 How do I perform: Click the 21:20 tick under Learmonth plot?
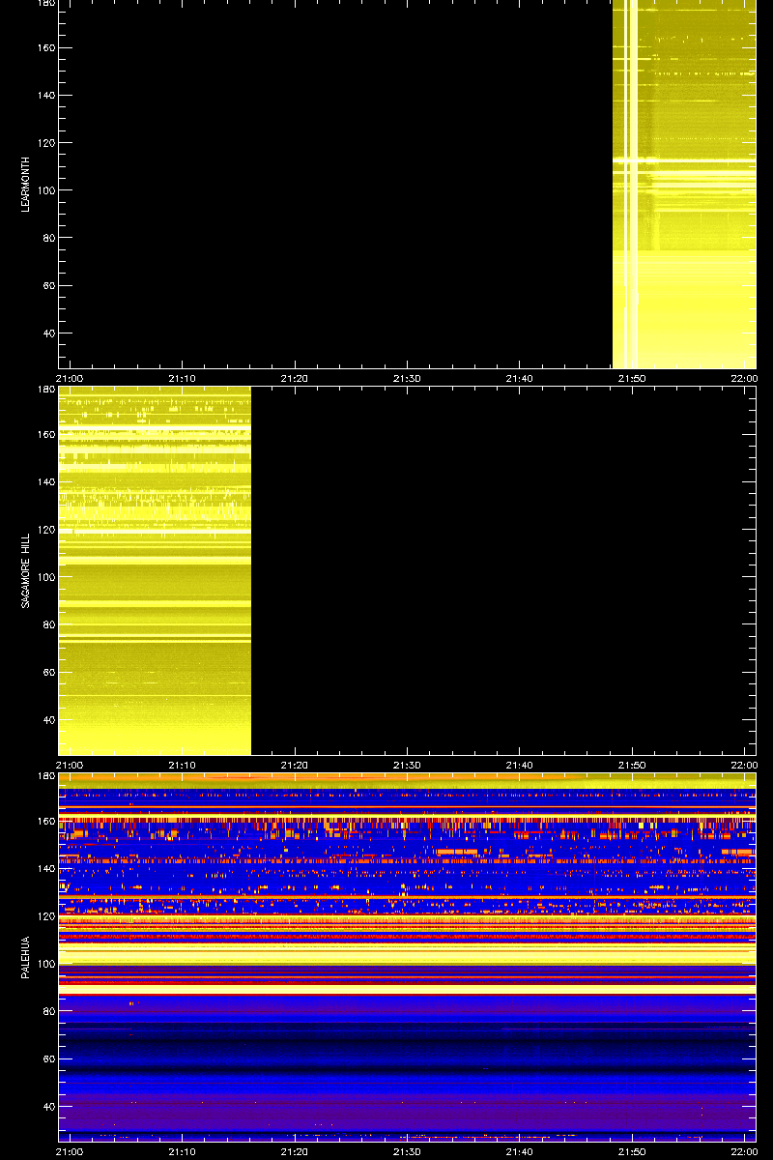tap(294, 378)
